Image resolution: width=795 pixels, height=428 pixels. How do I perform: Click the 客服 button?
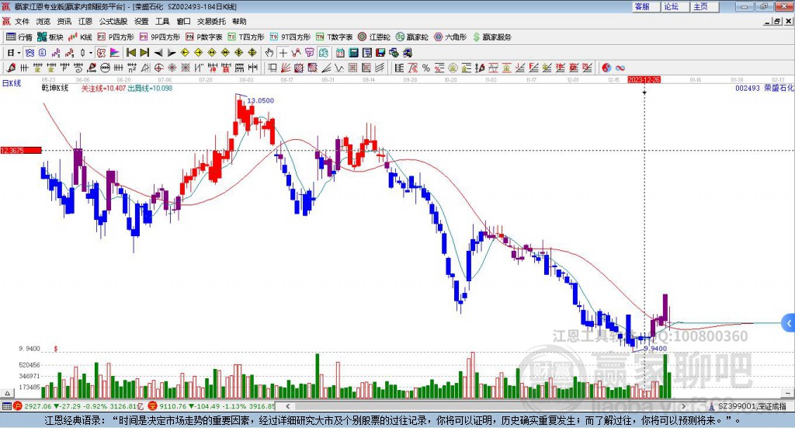[646, 6]
